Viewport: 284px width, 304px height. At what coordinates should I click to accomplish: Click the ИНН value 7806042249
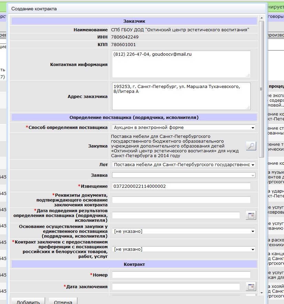pos(125,37)
